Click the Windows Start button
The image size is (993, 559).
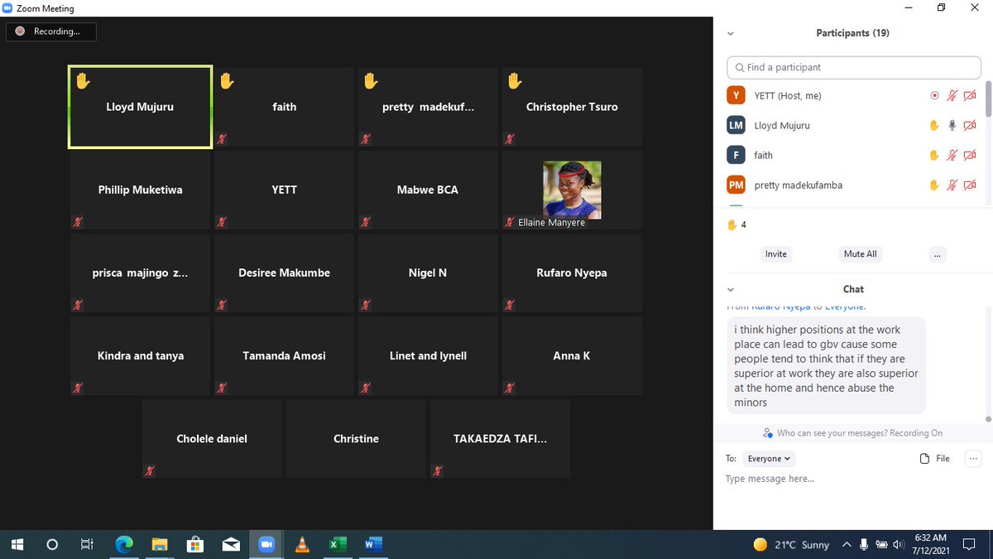17,544
